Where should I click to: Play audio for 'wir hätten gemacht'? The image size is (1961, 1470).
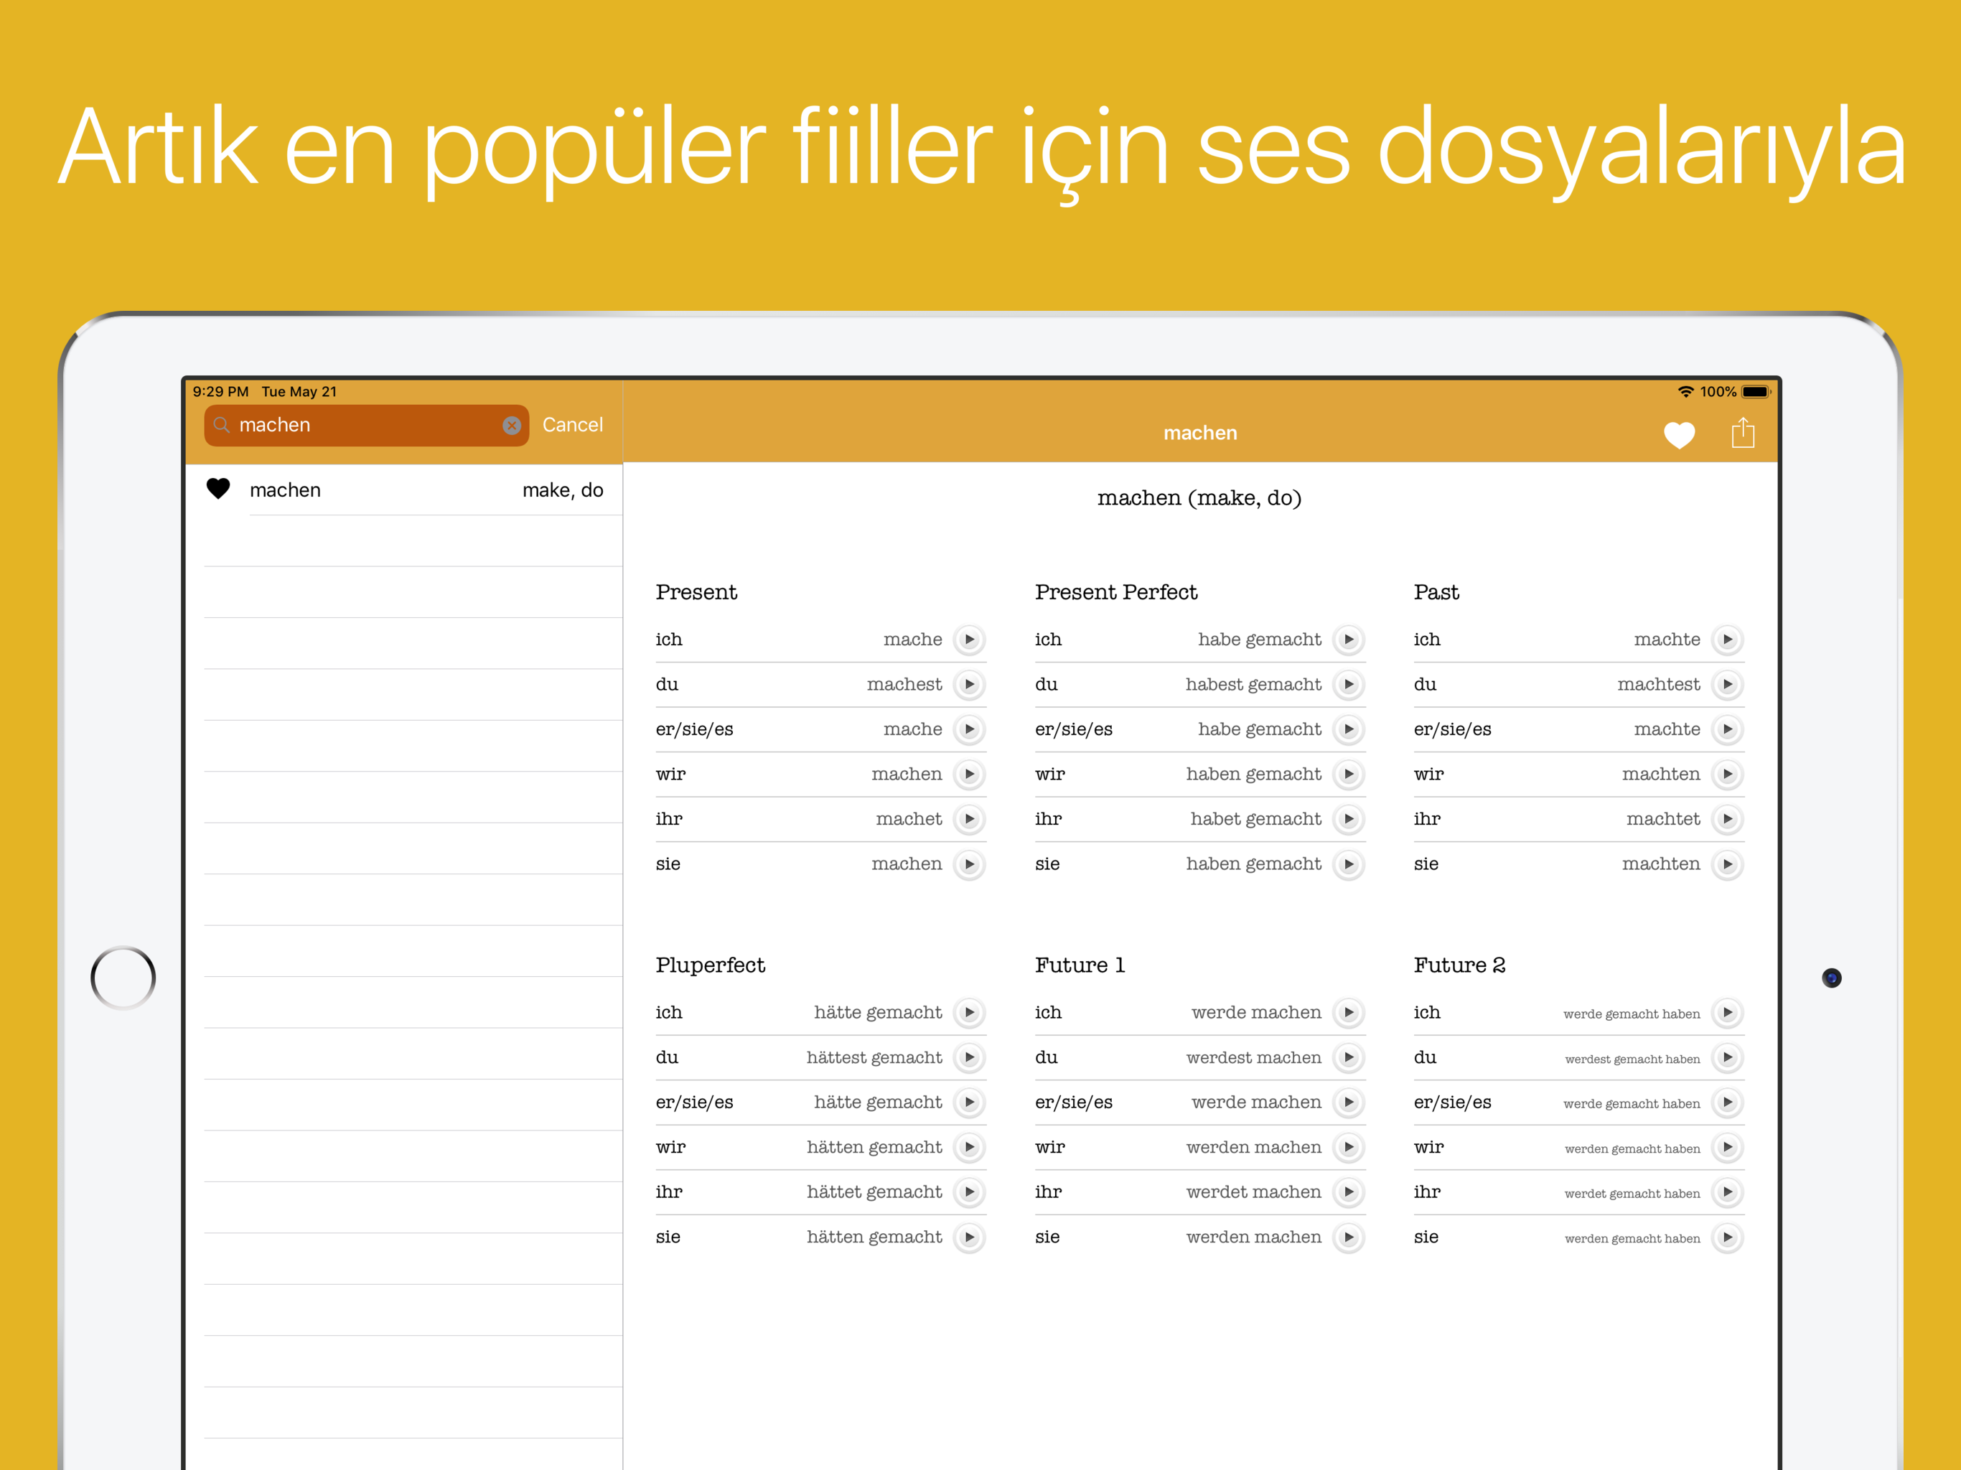click(x=969, y=1147)
